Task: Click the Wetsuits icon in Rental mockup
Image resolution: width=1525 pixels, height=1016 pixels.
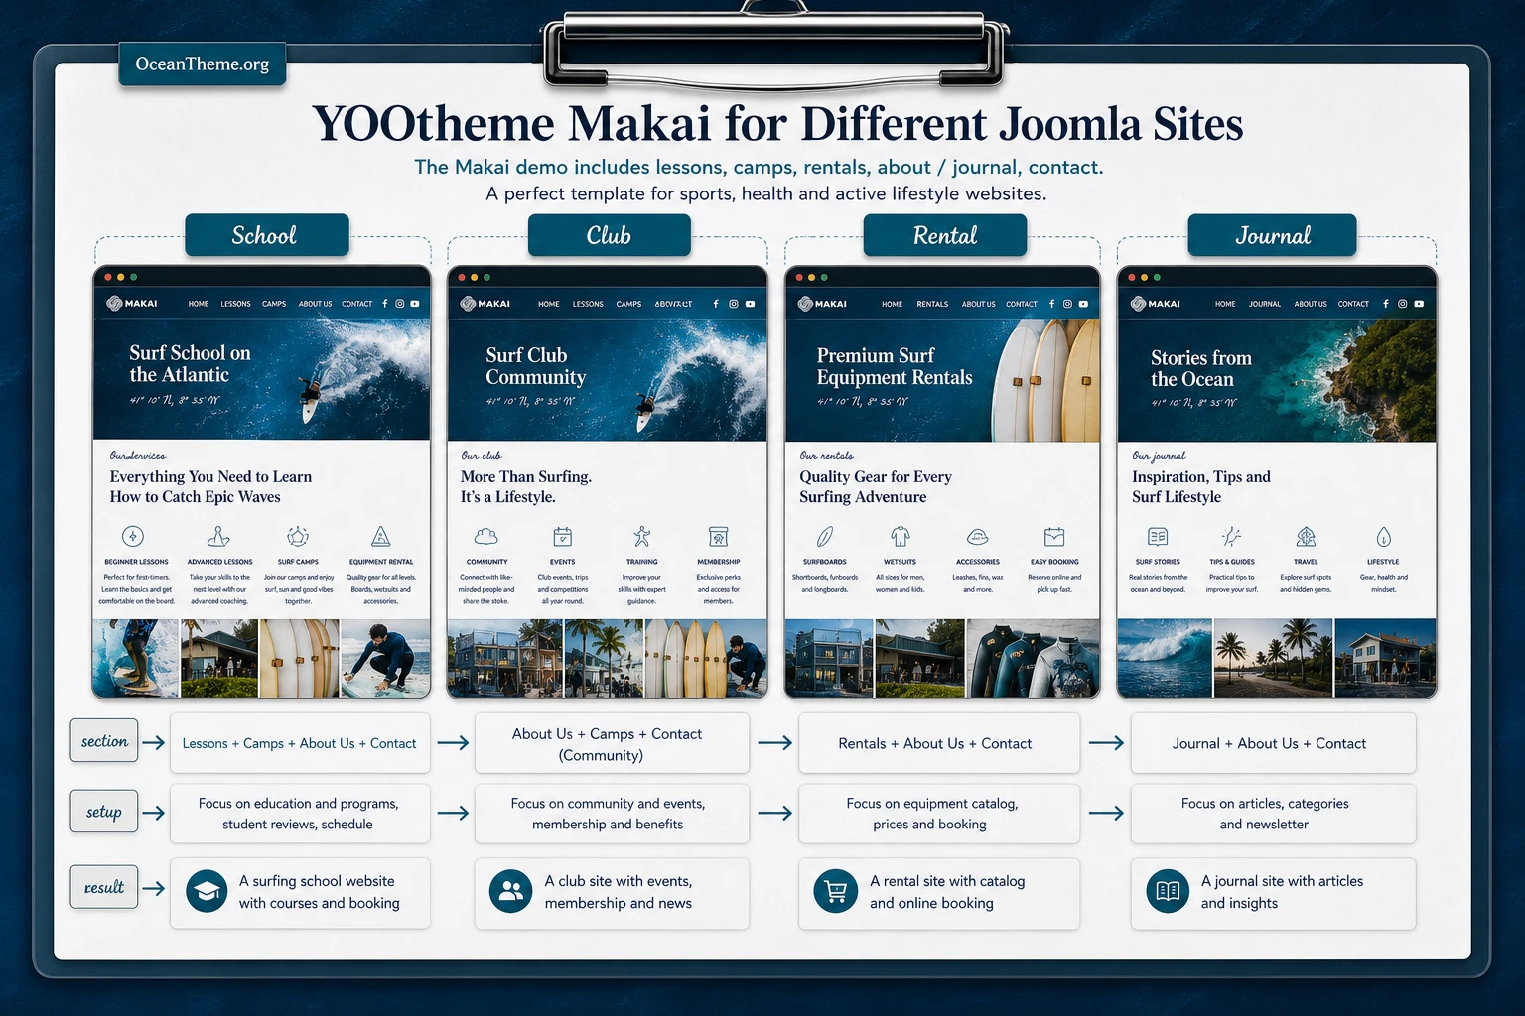Action: click(x=900, y=537)
